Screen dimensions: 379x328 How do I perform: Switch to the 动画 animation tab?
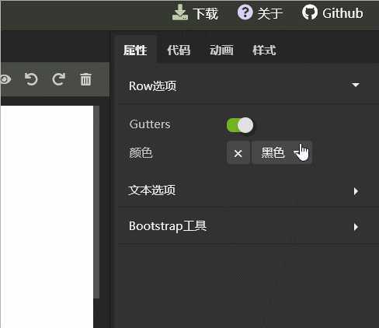(221, 50)
